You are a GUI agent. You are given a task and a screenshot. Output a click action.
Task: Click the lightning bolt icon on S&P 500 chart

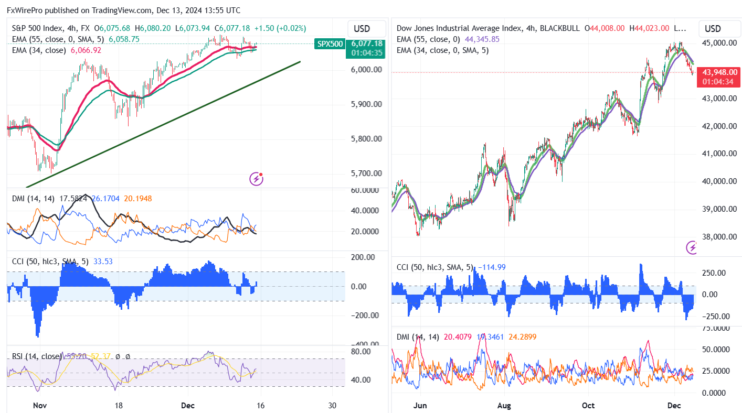(256, 179)
